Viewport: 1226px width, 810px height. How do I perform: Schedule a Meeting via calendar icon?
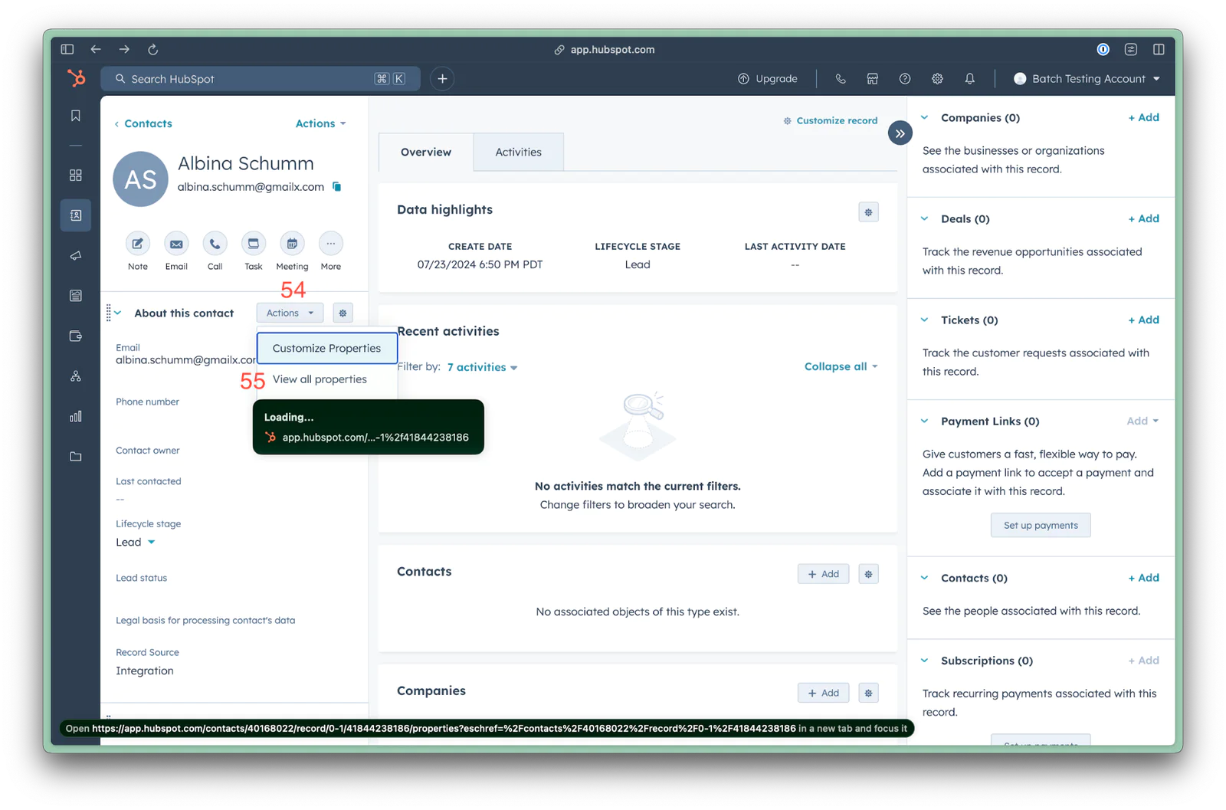(292, 244)
